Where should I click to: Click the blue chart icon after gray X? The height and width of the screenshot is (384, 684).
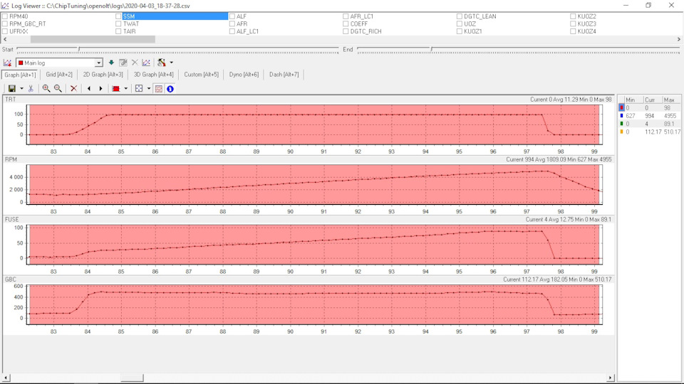tap(146, 63)
